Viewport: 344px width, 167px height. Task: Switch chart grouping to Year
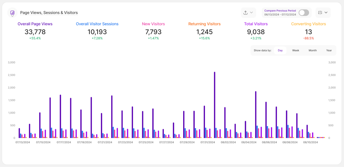329,51
